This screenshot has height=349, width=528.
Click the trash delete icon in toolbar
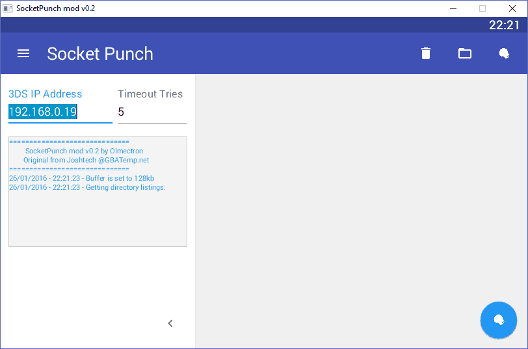point(426,53)
